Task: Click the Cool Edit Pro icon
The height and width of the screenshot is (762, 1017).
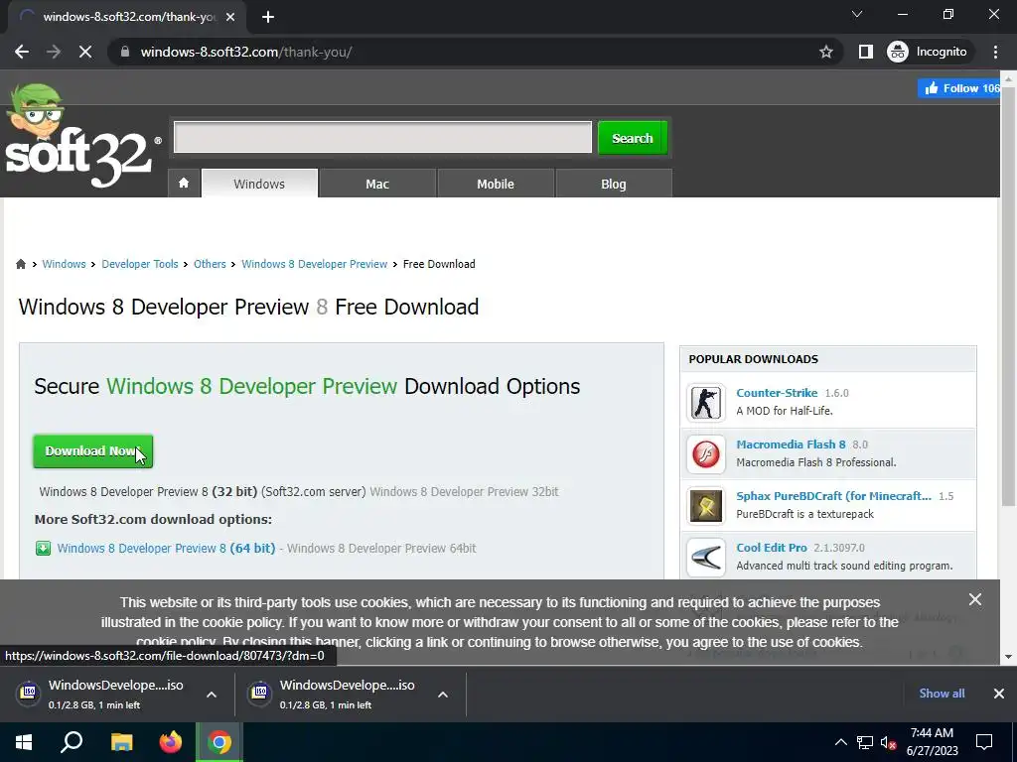Action: pyautogui.click(x=706, y=558)
